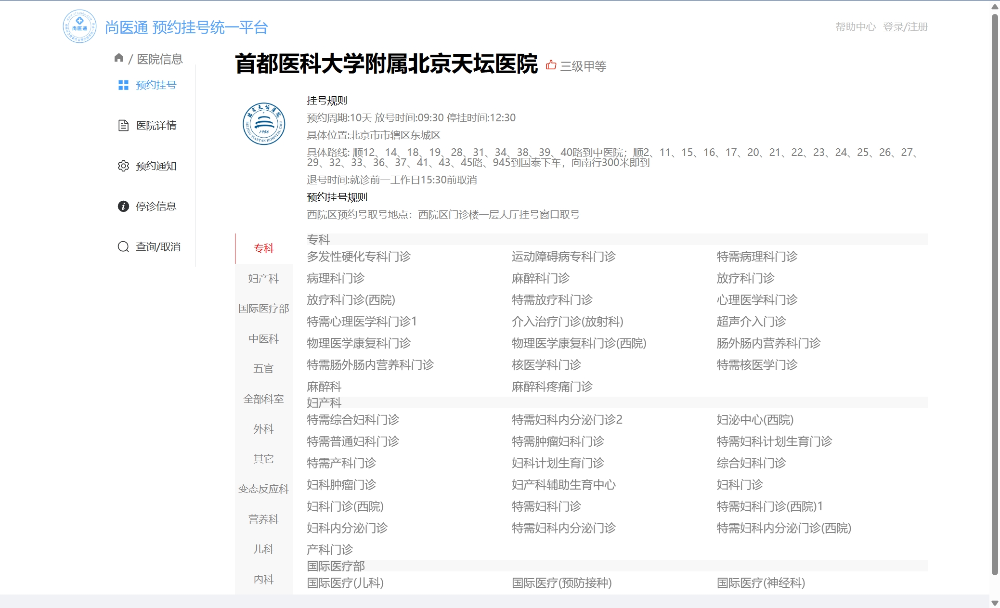
Task: Open 帮助中心 link in header
Action: [x=856, y=27]
